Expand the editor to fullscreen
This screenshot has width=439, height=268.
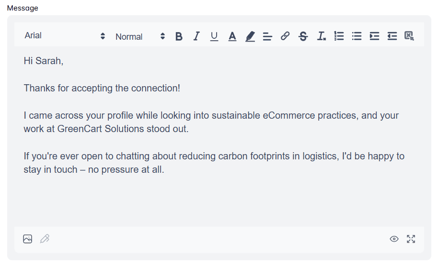[x=411, y=239]
